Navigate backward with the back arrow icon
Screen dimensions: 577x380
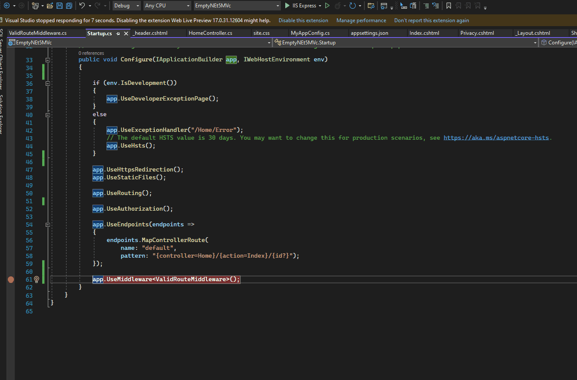pyautogui.click(x=7, y=6)
